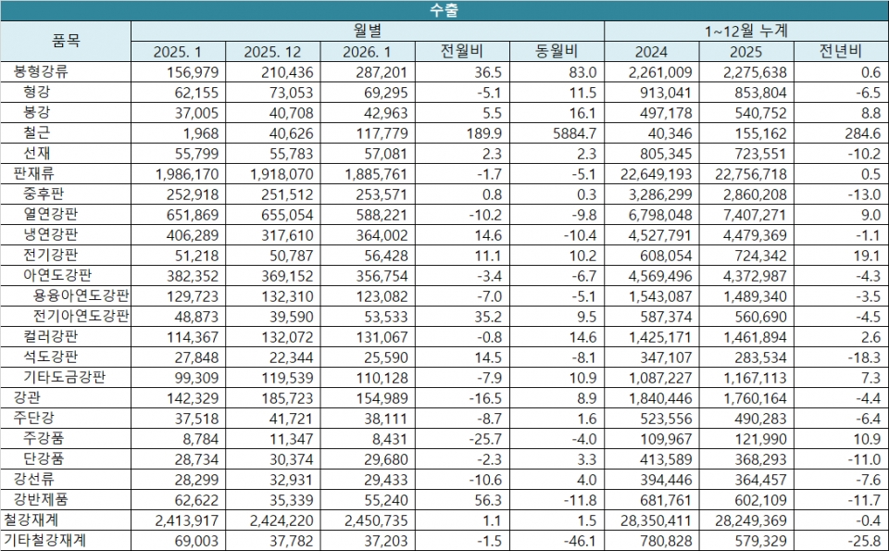Click the 판재류 row label
This screenshot has width=889, height=551.
(x=33, y=173)
